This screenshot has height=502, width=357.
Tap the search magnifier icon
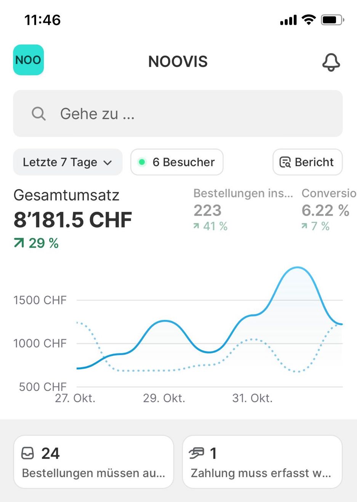pos(38,114)
